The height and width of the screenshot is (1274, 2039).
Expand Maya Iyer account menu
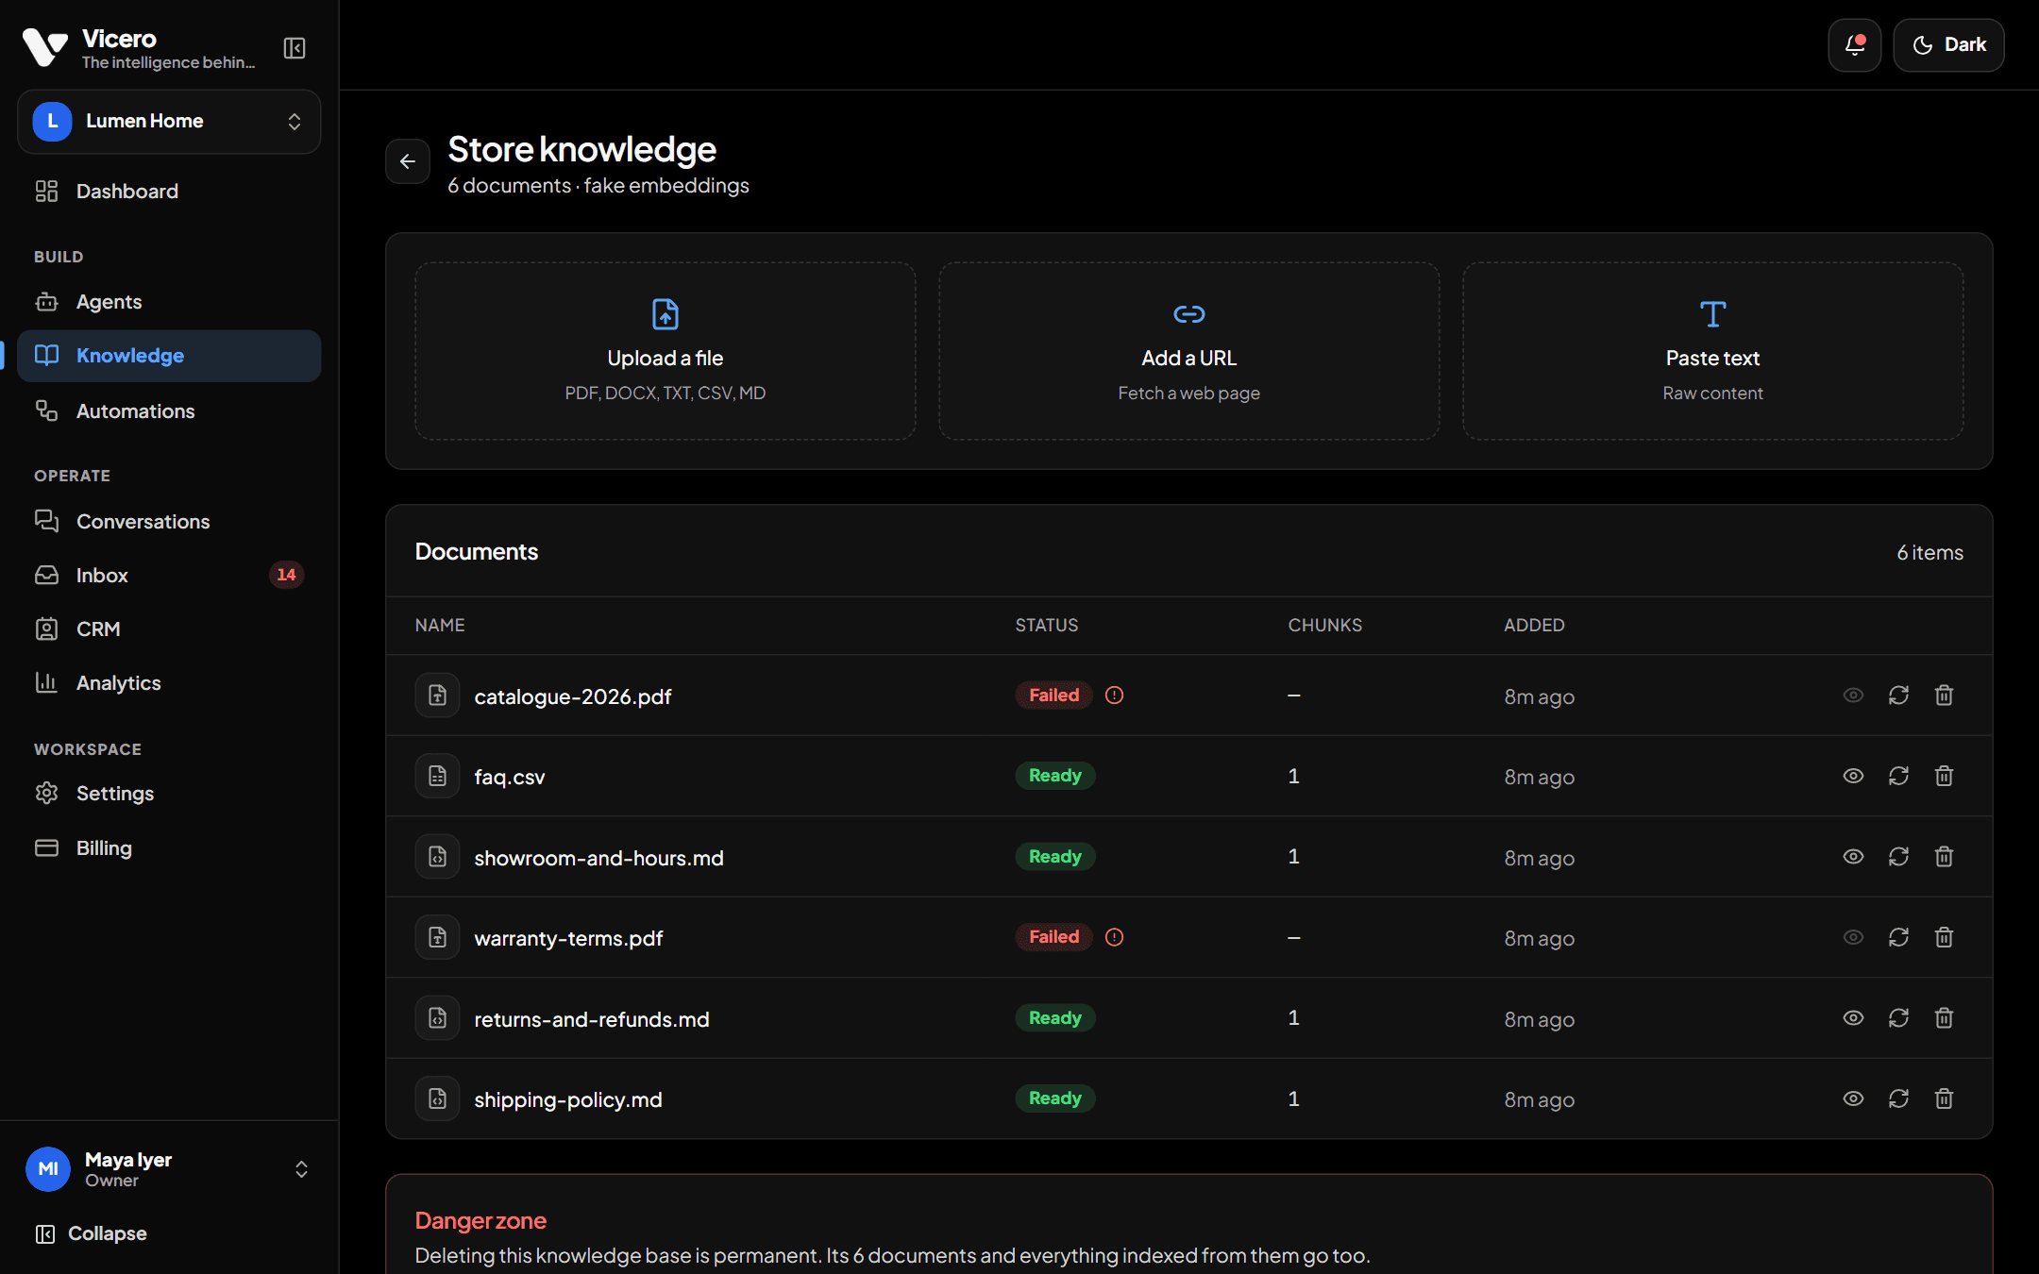click(169, 1169)
